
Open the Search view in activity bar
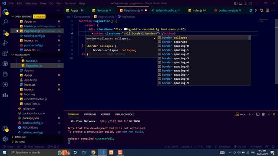coord(5,22)
